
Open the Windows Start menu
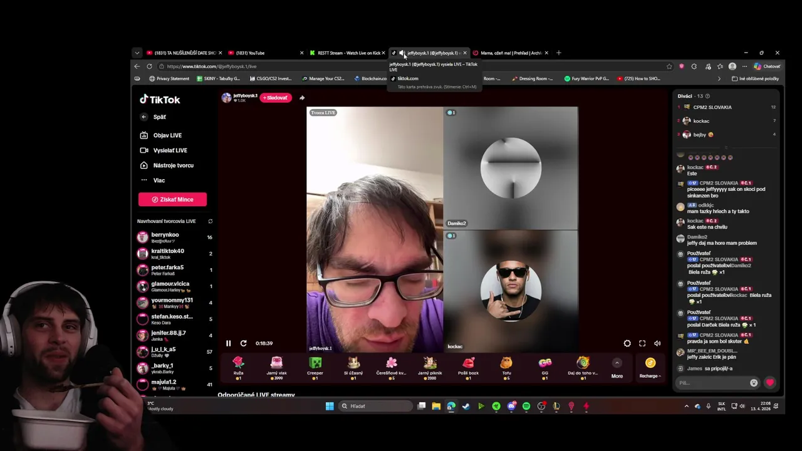(x=330, y=406)
